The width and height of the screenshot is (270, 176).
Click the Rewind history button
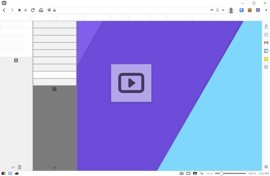click(19, 10)
